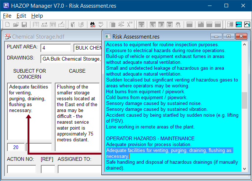This screenshot has height=181, width=252.
Task: Click 'Small and undetected leakage of hazardous gas'
Action: [x=165, y=71]
